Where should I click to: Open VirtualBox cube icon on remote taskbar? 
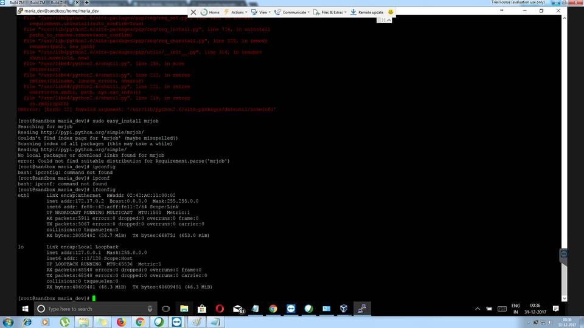344,309
